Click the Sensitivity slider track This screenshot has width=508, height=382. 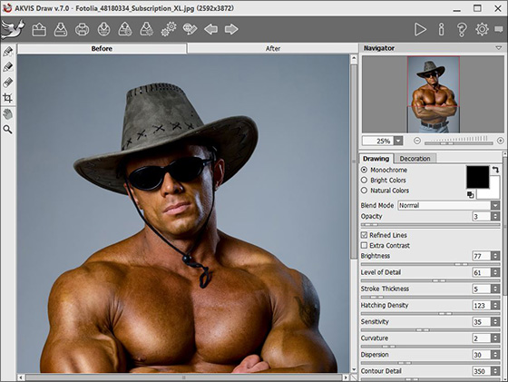[x=430, y=330]
